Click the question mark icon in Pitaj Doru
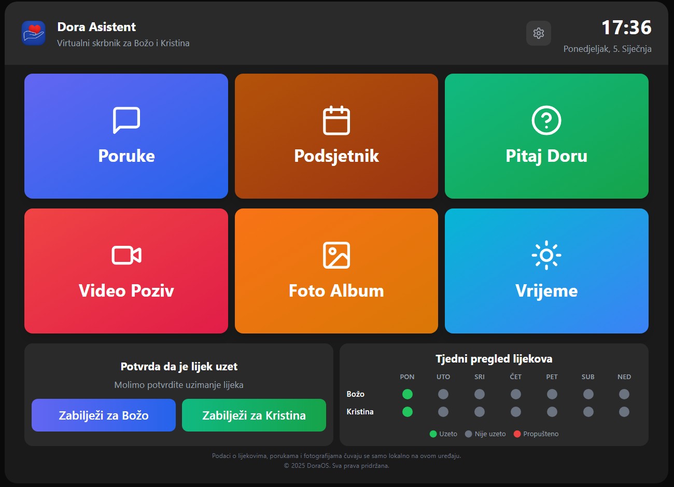Viewport: 674px width, 487px height. [x=546, y=120]
